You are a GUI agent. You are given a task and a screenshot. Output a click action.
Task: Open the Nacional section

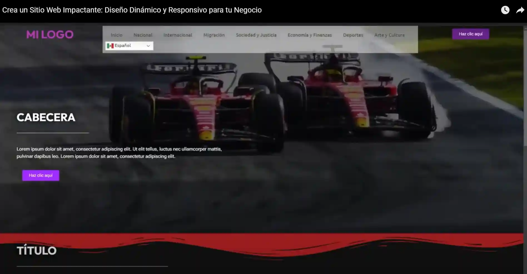point(143,35)
